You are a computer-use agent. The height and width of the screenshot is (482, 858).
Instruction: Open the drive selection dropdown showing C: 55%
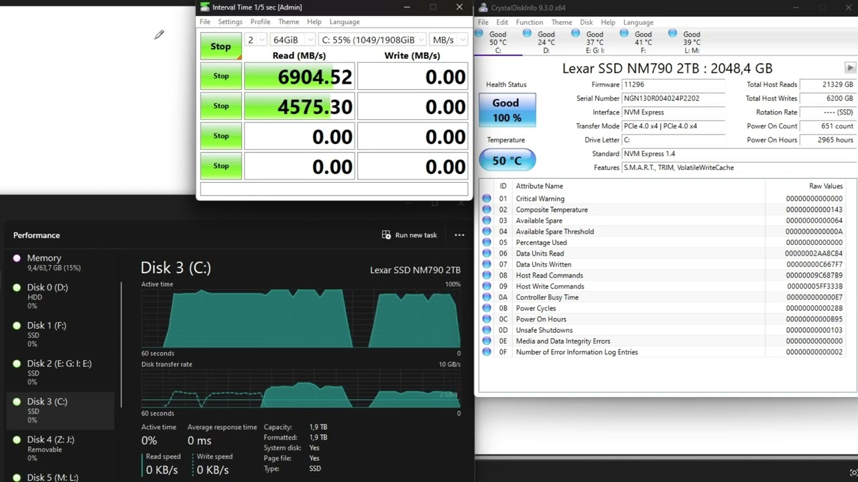coord(372,39)
